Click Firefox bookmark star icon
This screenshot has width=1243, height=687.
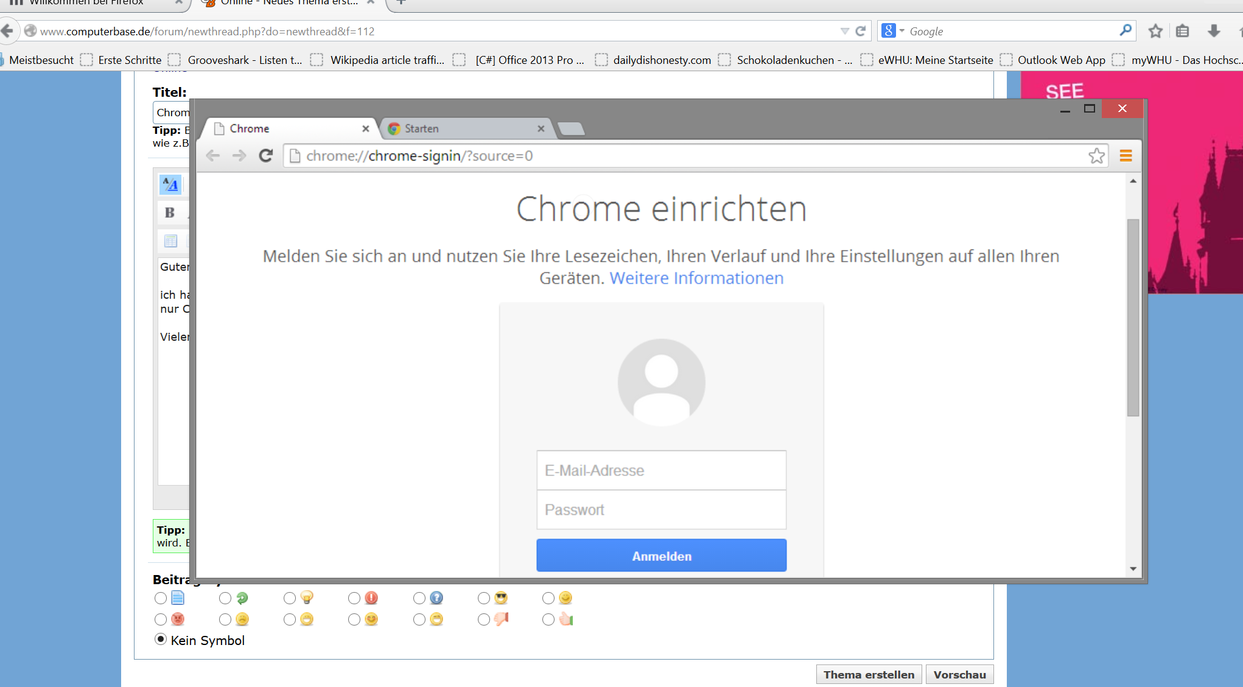[1155, 31]
